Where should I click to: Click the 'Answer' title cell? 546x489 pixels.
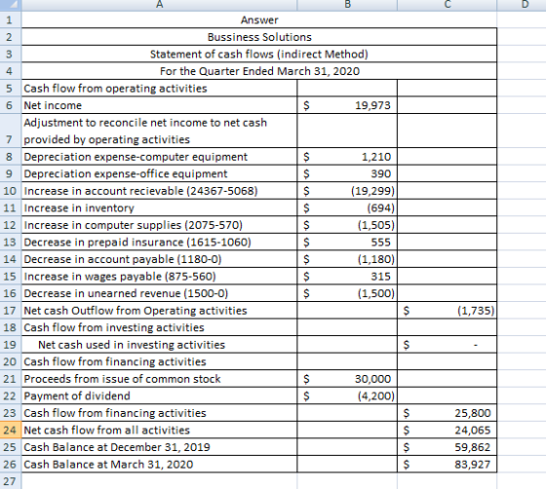point(259,19)
